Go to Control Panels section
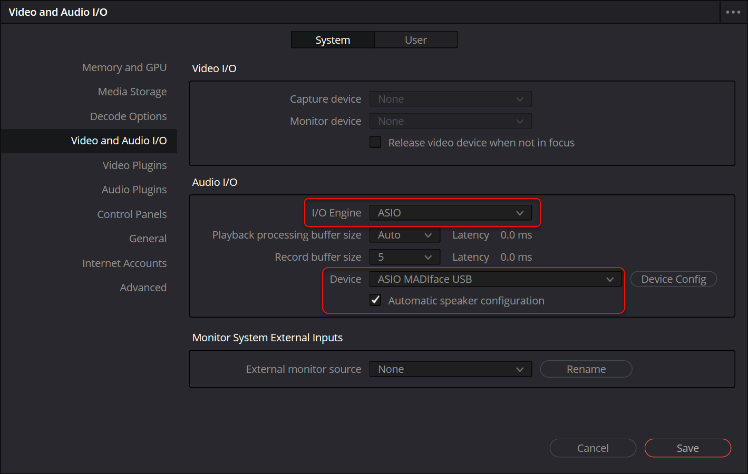The image size is (748, 474). click(x=132, y=214)
